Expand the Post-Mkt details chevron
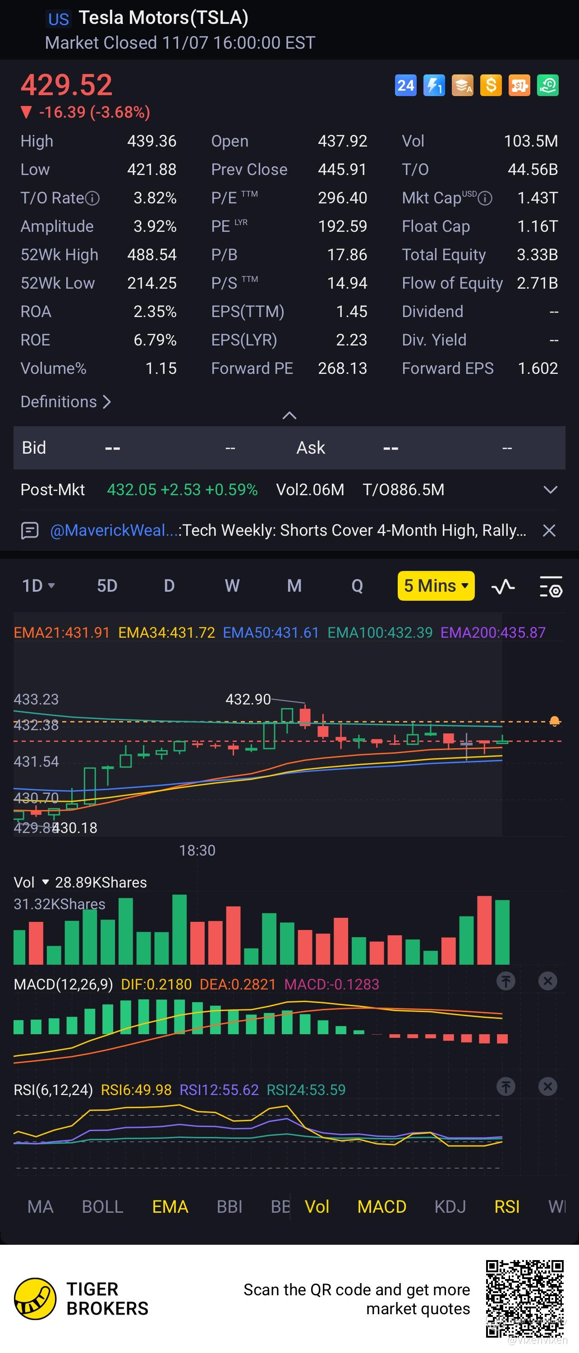 click(550, 489)
